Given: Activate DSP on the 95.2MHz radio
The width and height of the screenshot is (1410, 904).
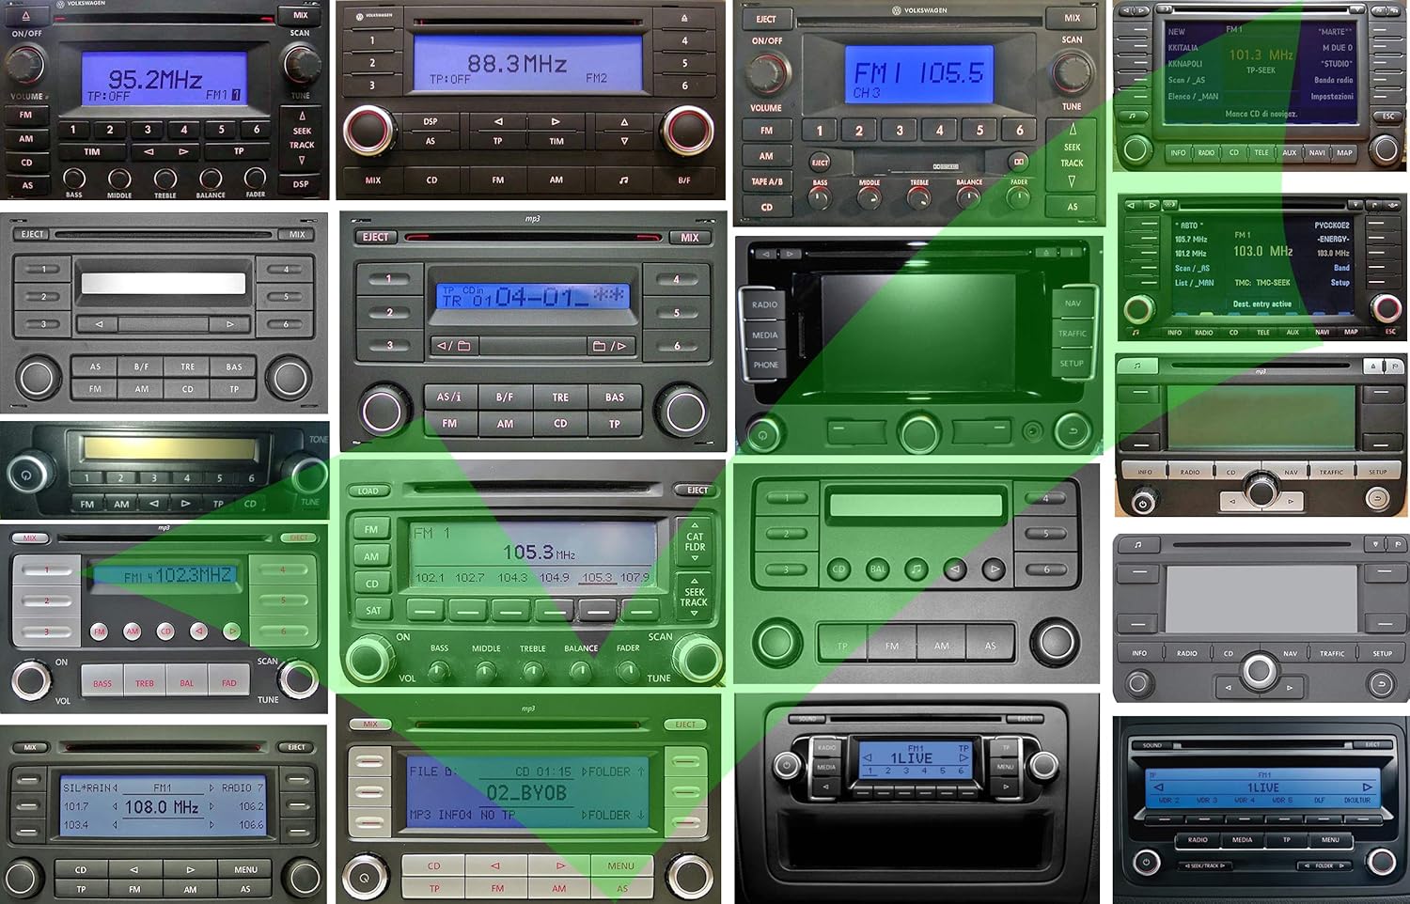Looking at the screenshot, I should point(301,184).
